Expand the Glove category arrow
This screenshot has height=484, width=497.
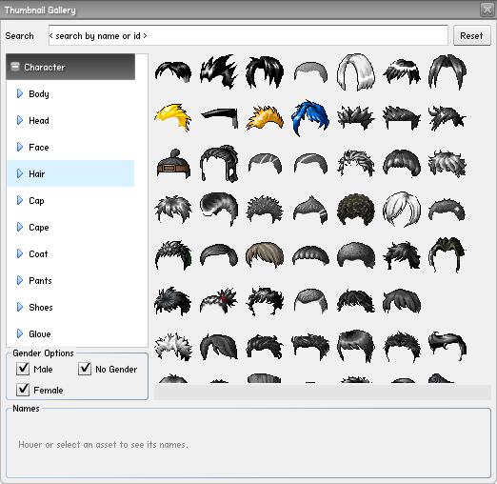click(20, 333)
